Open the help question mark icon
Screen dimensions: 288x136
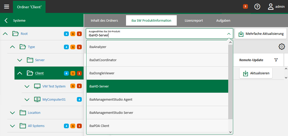point(257,7)
